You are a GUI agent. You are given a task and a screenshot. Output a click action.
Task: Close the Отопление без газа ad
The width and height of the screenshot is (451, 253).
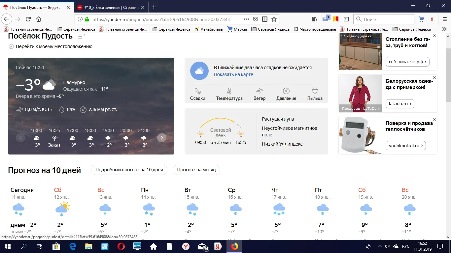[x=434, y=36]
